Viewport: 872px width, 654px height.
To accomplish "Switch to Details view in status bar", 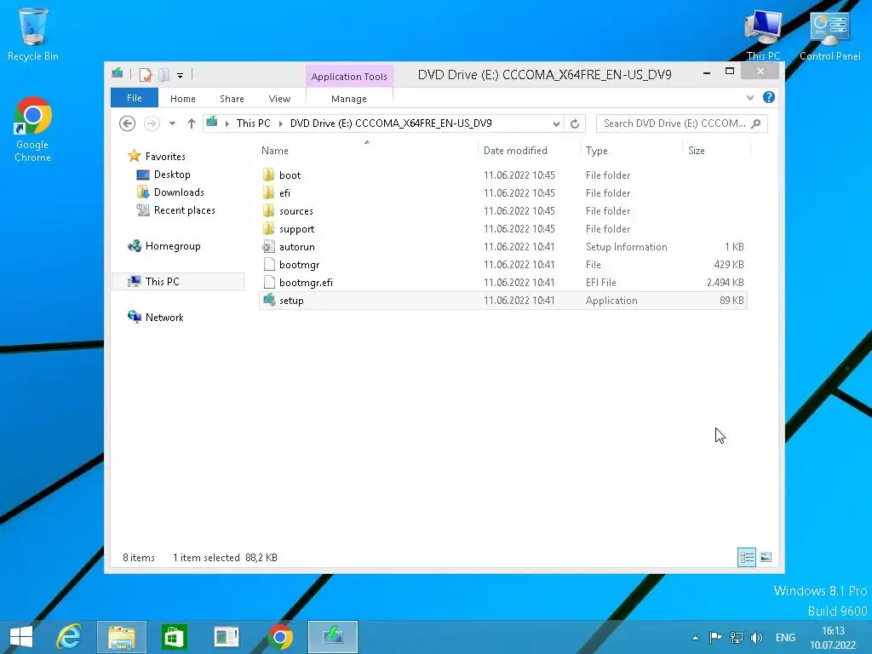I will click(746, 557).
